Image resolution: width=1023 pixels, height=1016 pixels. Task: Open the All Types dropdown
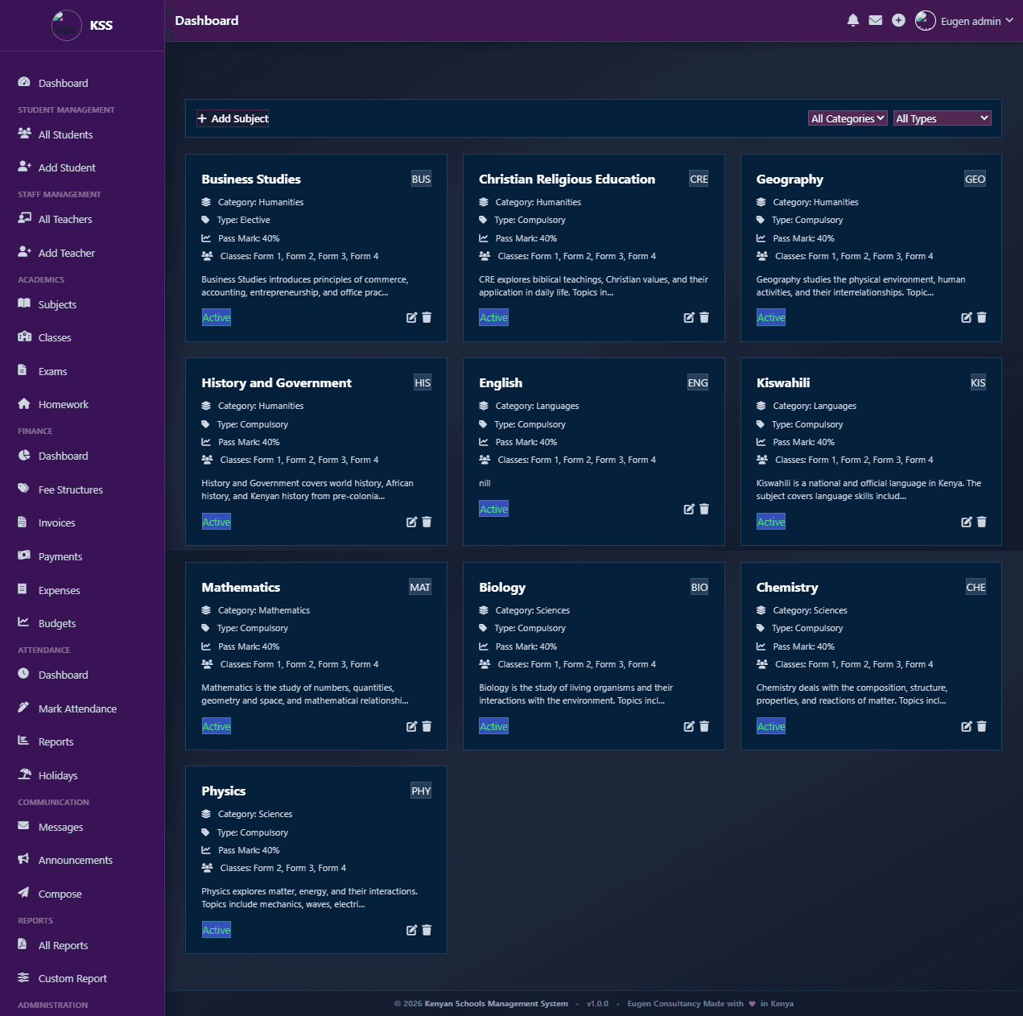coord(942,118)
